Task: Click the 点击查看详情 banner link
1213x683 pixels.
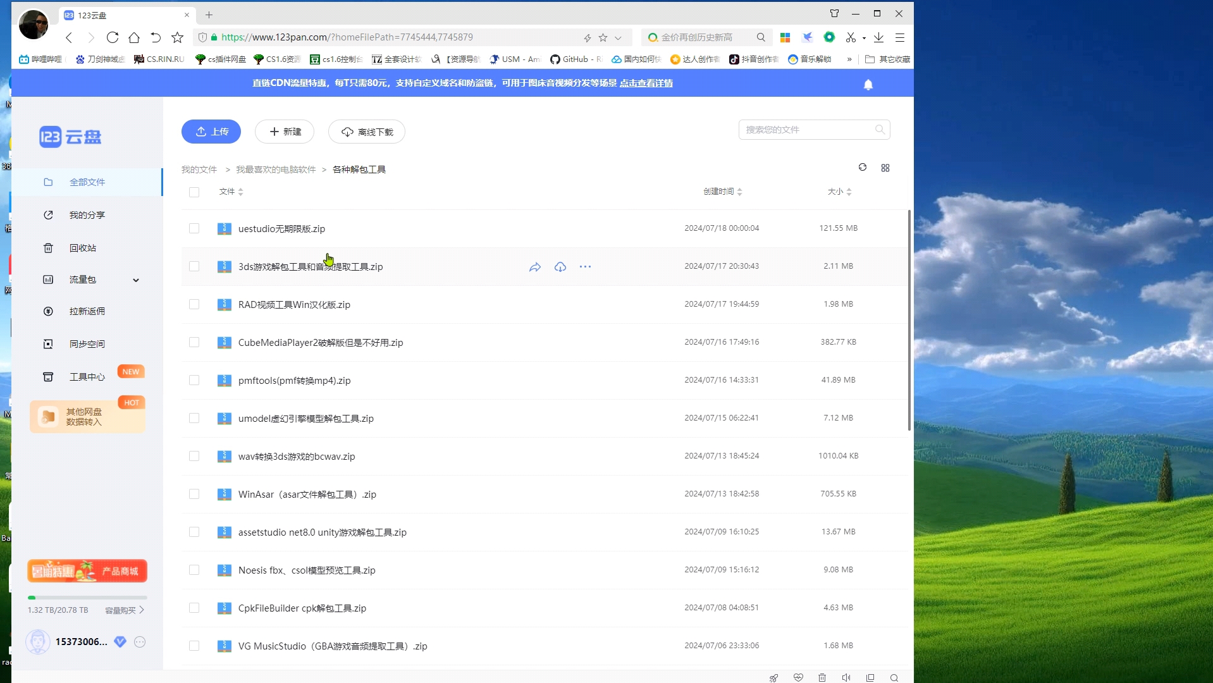Action: pyautogui.click(x=646, y=83)
